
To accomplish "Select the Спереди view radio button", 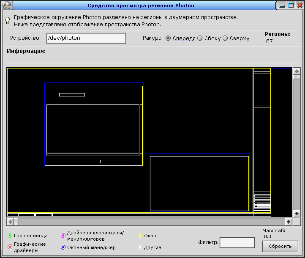I will pos(168,38).
